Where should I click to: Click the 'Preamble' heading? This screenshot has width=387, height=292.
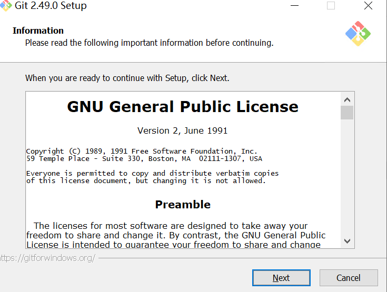183,205
